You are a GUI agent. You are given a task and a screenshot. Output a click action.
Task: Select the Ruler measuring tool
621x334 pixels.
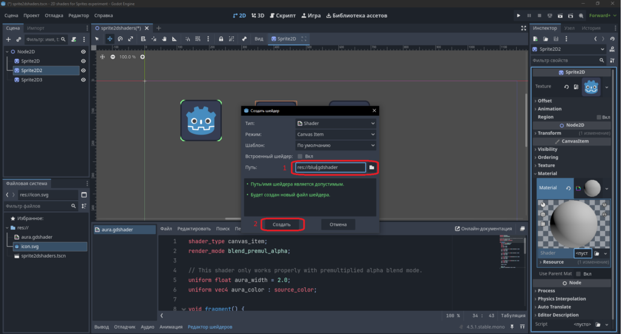coord(174,39)
